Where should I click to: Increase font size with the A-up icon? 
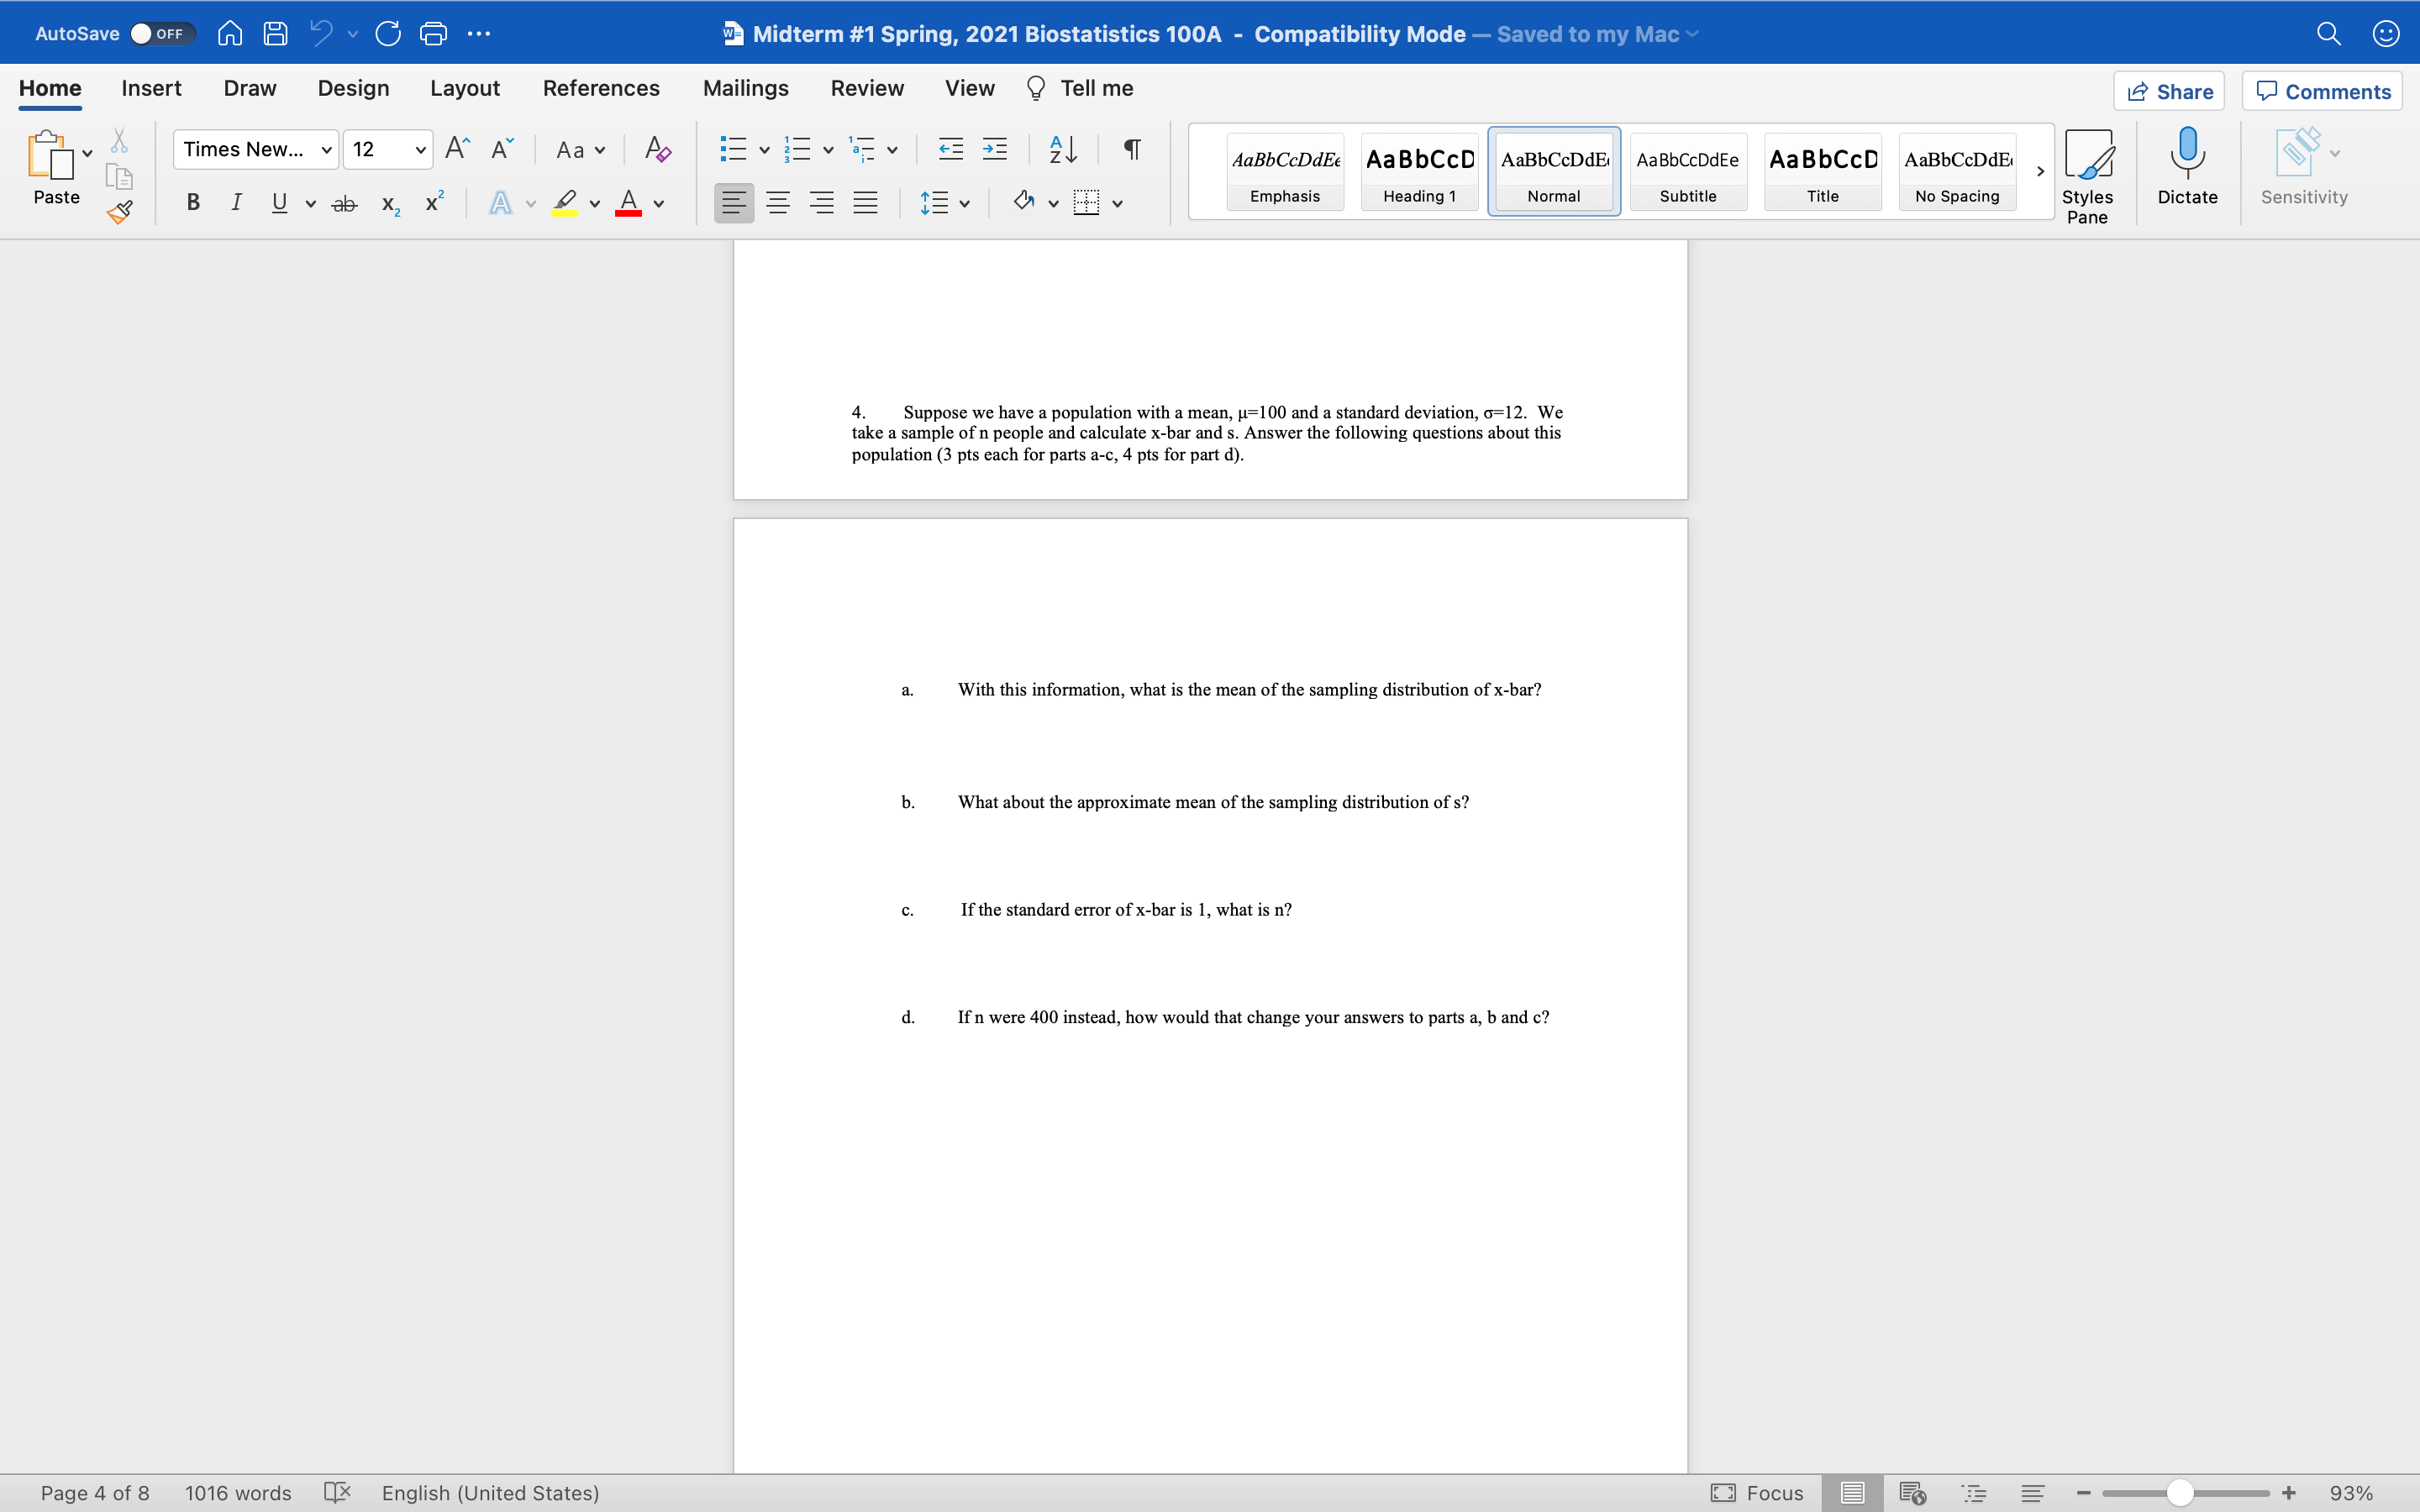457,148
